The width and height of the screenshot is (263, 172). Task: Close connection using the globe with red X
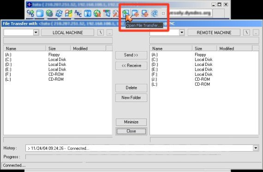pos(97,13)
